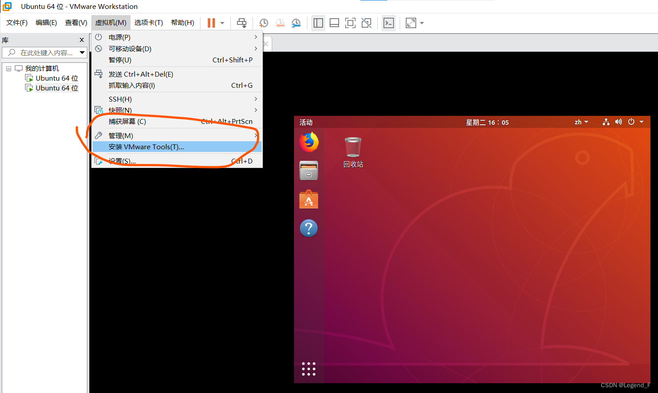
Task: Click the Ubuntu network status icon
Action: (x=606, y=122)
